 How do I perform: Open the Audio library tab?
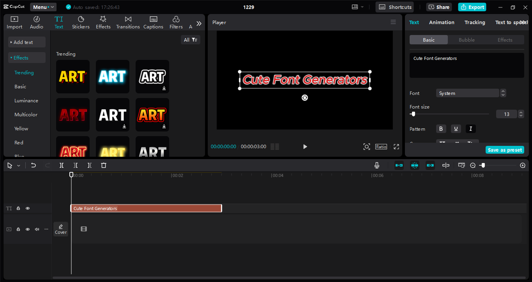pos(37,22)
